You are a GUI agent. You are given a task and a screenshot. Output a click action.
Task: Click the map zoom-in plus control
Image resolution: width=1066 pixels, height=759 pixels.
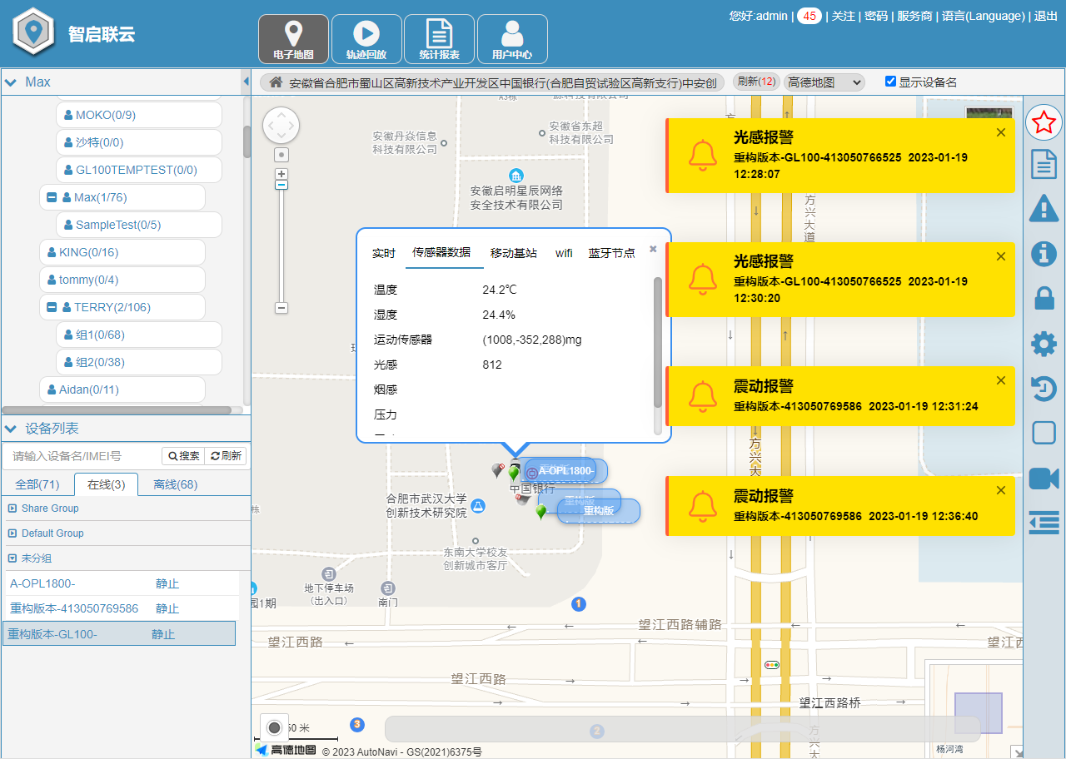point(281,173)
